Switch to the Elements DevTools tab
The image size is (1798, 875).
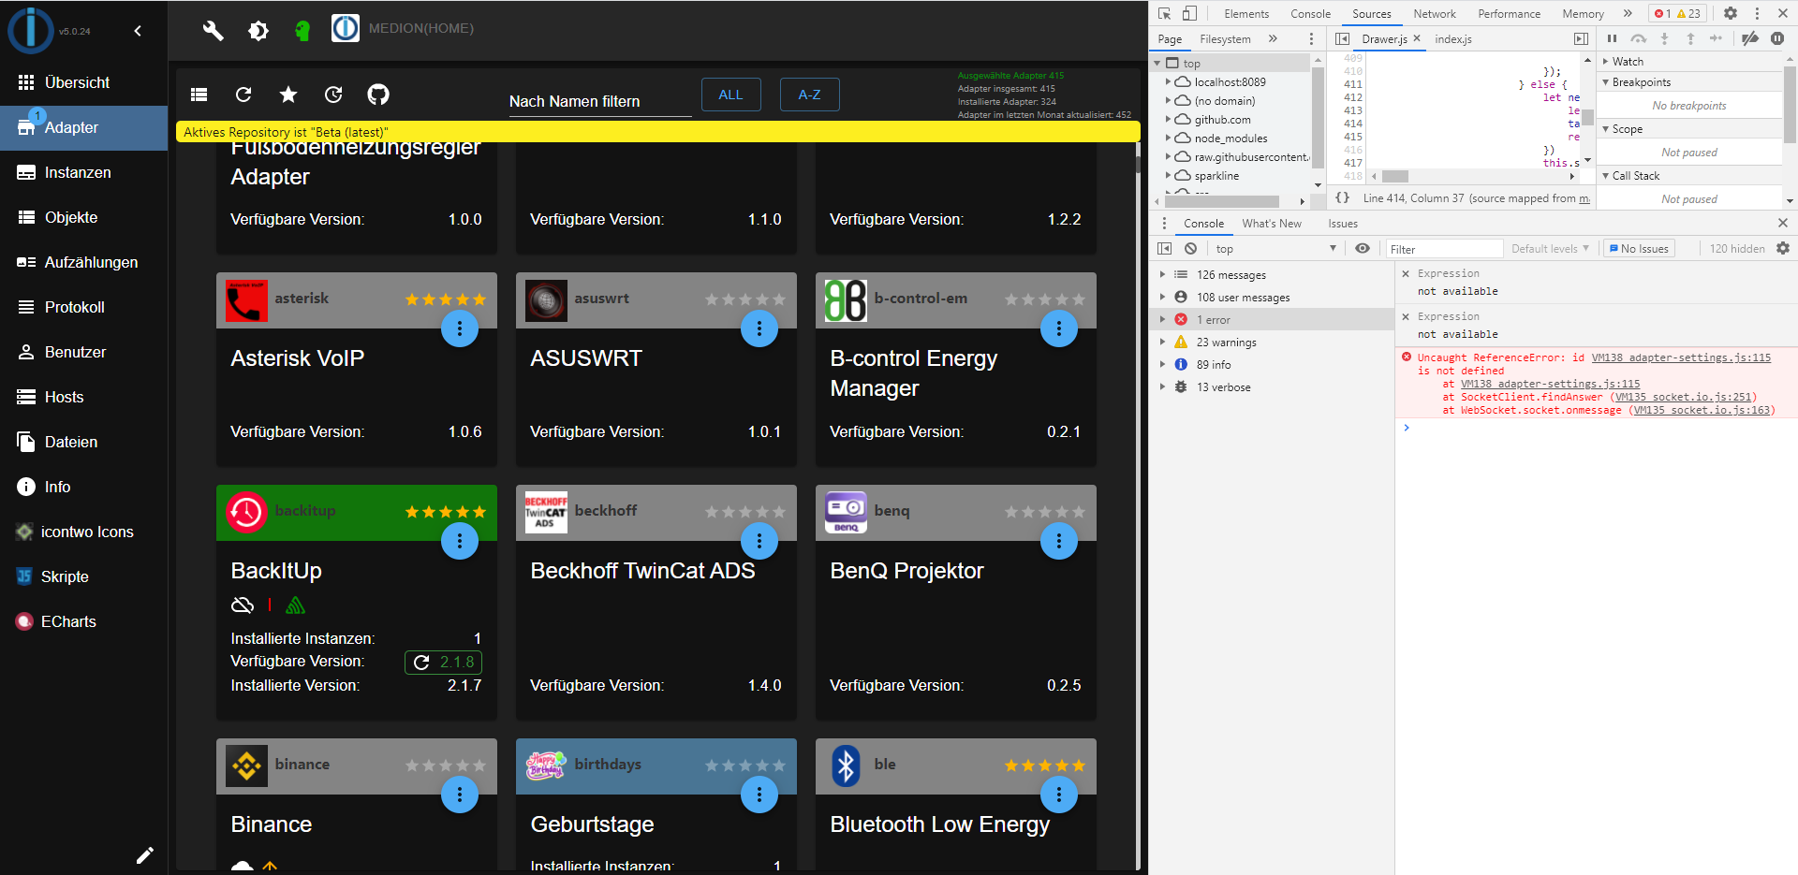click(1246, 13)
